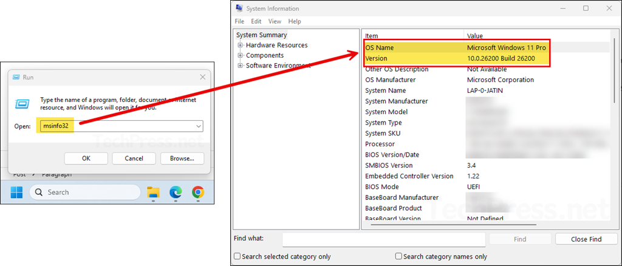
Task: Enable Search category names only checkbox
Action: tap(398, 256)
